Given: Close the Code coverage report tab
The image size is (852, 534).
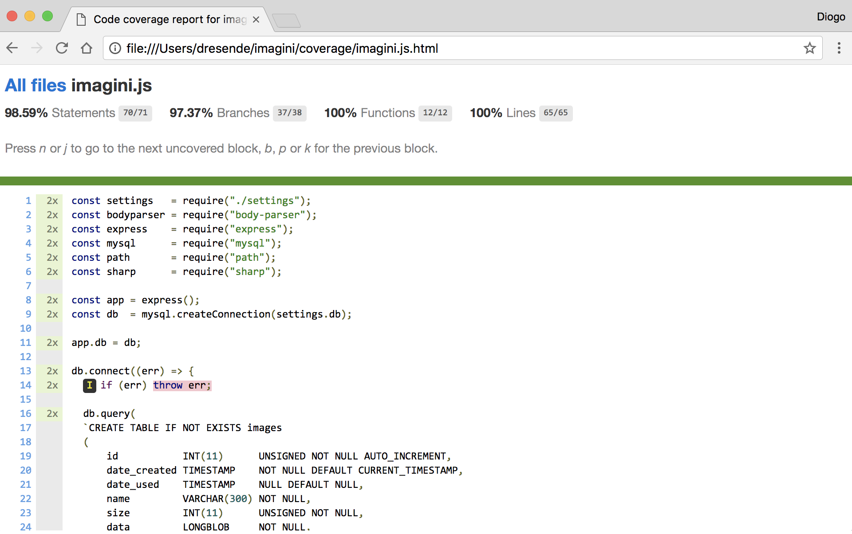Looking at the screenshot, I should [256, 20].
